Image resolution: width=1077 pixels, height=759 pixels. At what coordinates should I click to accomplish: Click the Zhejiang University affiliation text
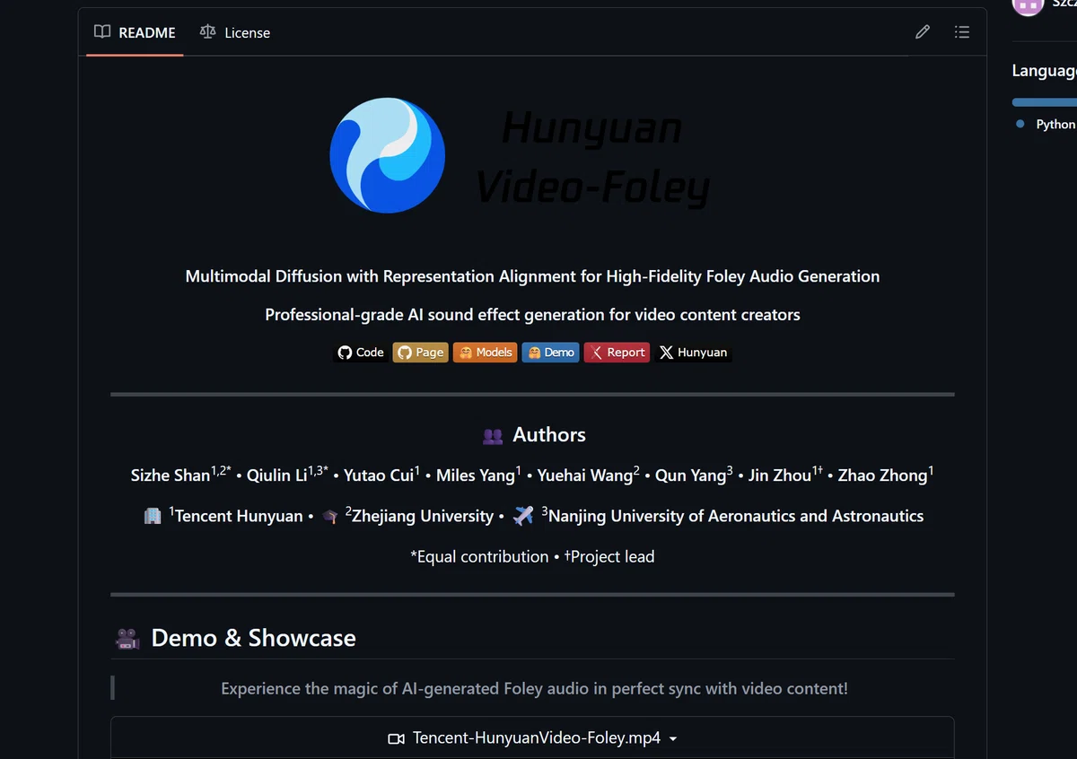(423, 516)
